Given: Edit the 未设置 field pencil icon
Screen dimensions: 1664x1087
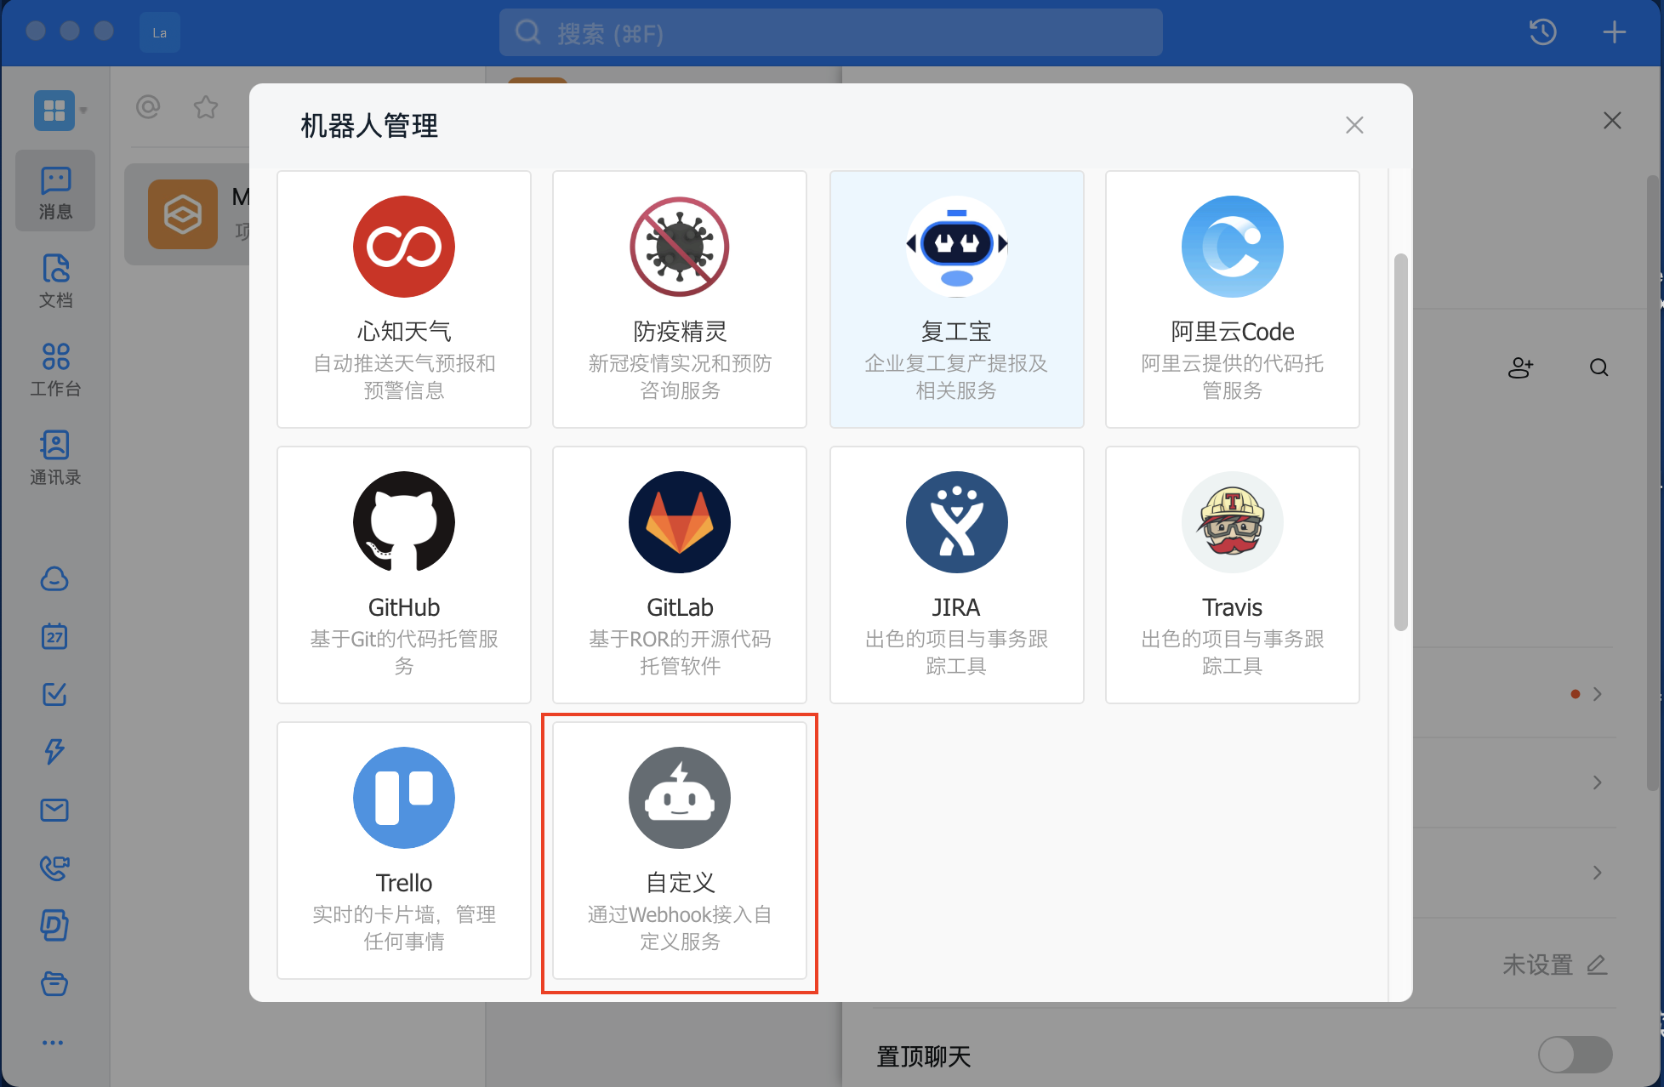Looking at the screenshot, I should coord(1597,965).
